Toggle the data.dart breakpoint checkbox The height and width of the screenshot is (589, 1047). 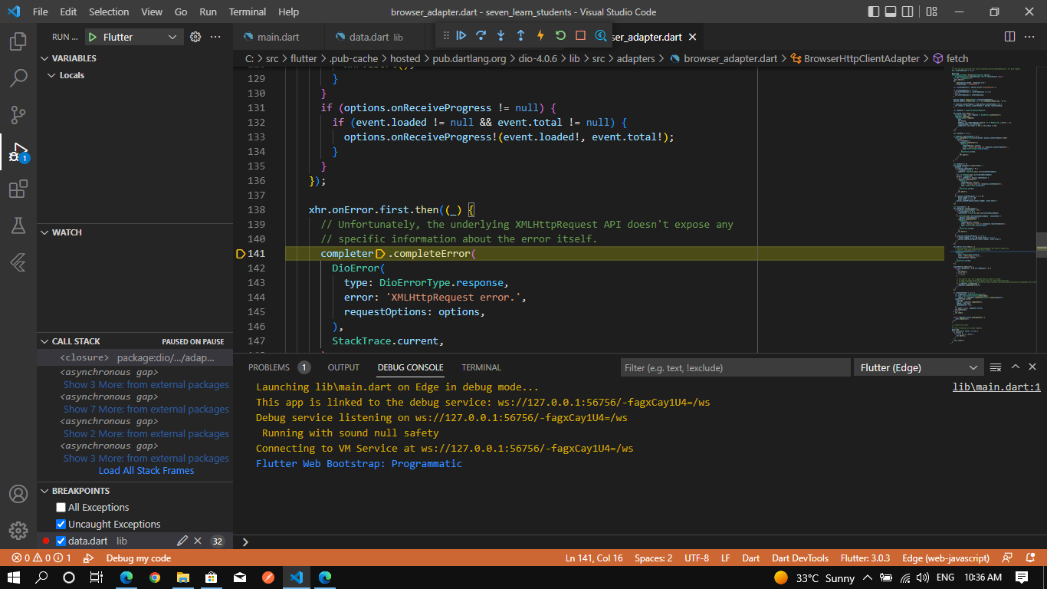click(x=61, y=541)
